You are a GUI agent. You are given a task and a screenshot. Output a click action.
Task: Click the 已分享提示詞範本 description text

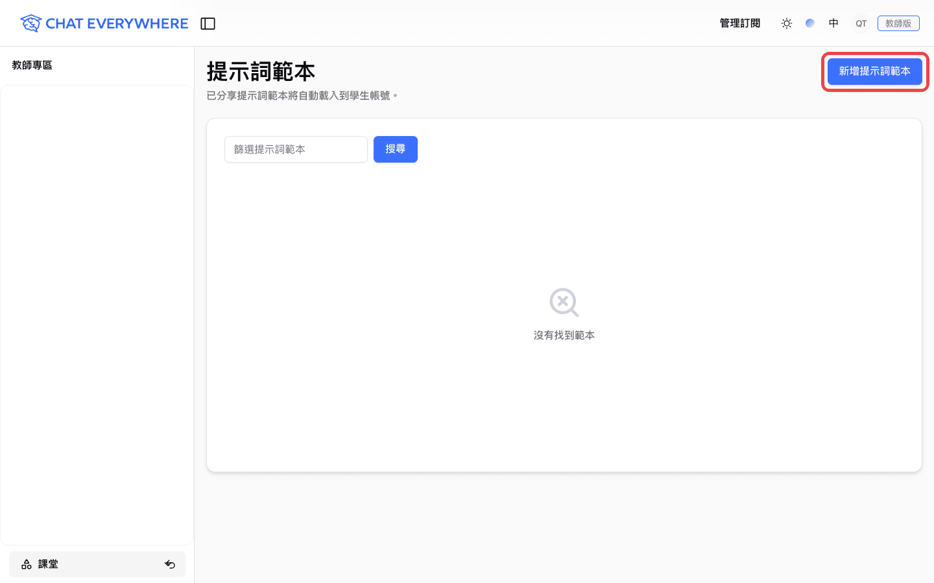302,95
